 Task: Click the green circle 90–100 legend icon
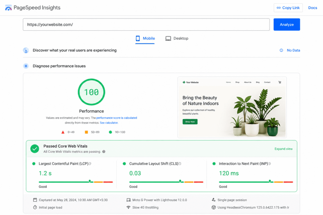click(x=110, y=132)
